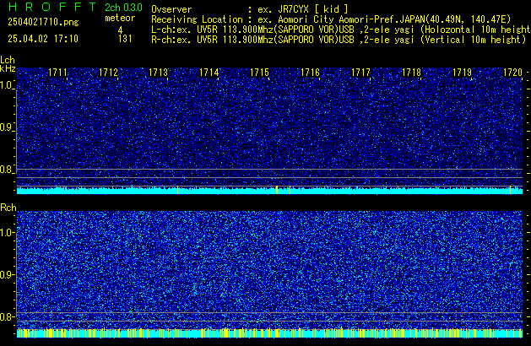Click the Lch 1.0 frequency label
Screen dimensions: 531x346
coord(7,85)
